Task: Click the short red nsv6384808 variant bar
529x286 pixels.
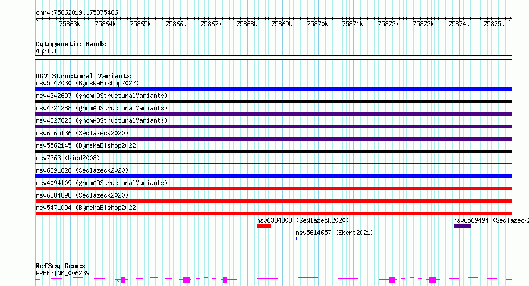Action: (264, 226)
